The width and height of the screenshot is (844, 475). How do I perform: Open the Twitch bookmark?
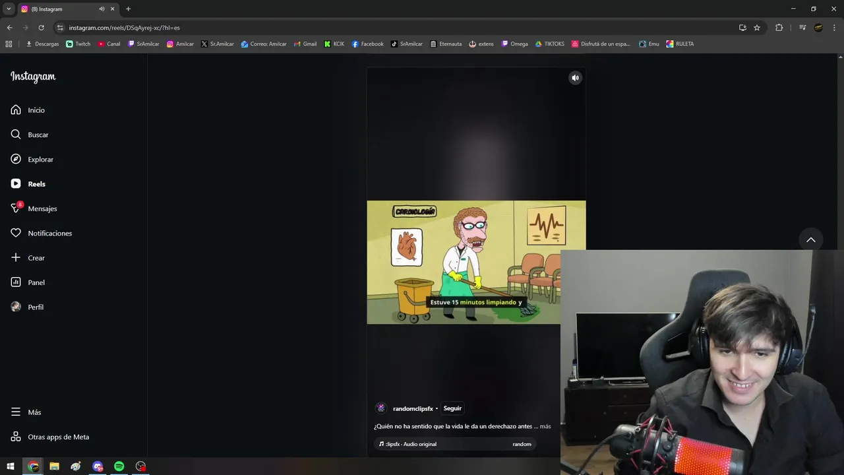pos(78,44)
